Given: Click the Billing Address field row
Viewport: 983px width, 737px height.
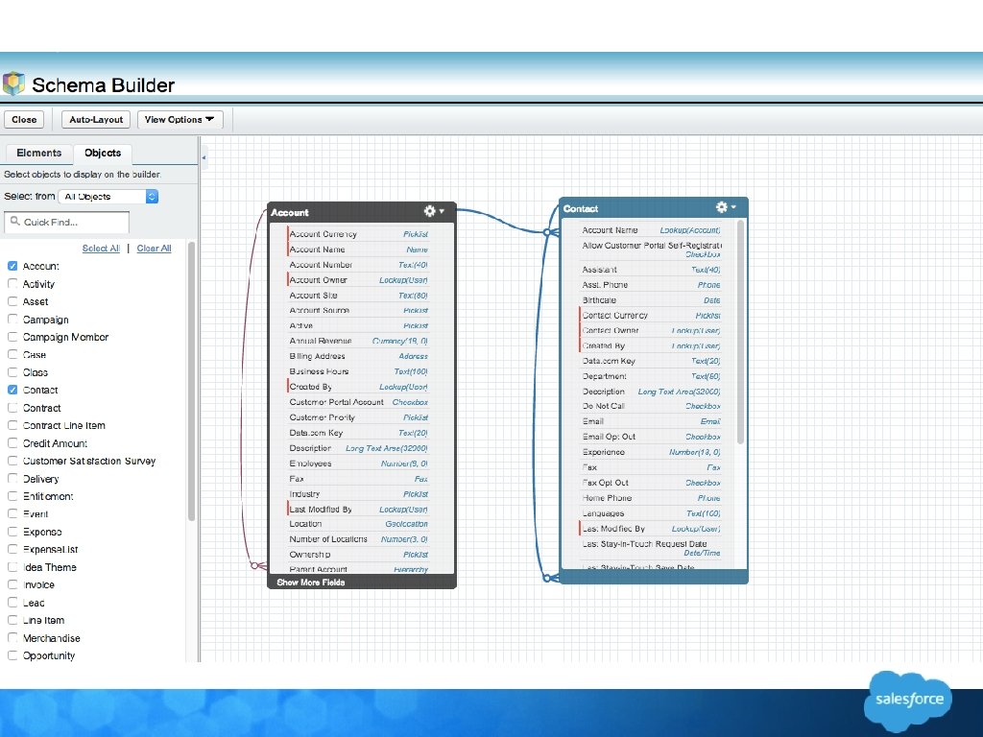Looking at the screenshot, I should 358,356.
